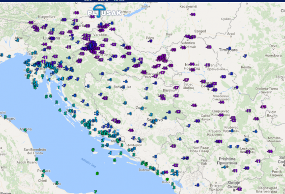This screenshot has width=285, height=194.
Task: Open the -19 station marker near Vidin
Action: coord(263,107)
